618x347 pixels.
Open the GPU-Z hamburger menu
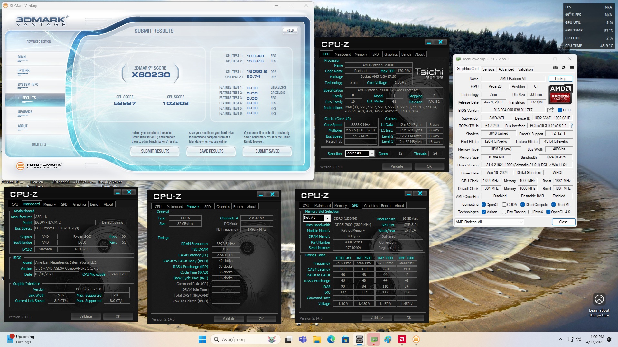pyautogui.click(x=572, y=67)
